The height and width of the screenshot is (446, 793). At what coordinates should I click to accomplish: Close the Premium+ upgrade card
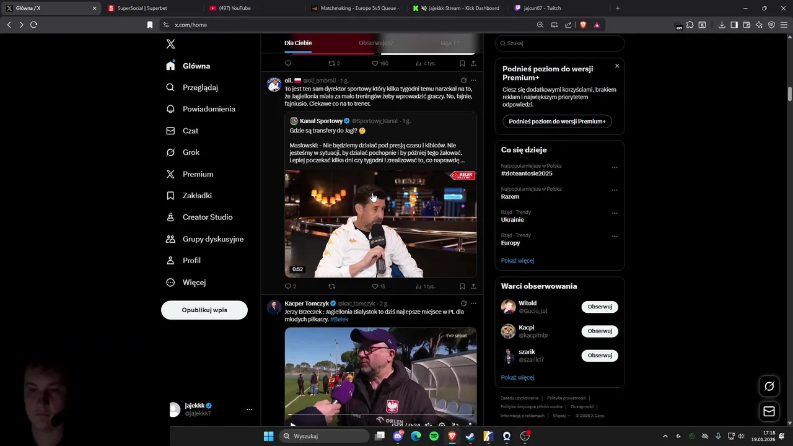pyautogui.click(x=617, y=66)
